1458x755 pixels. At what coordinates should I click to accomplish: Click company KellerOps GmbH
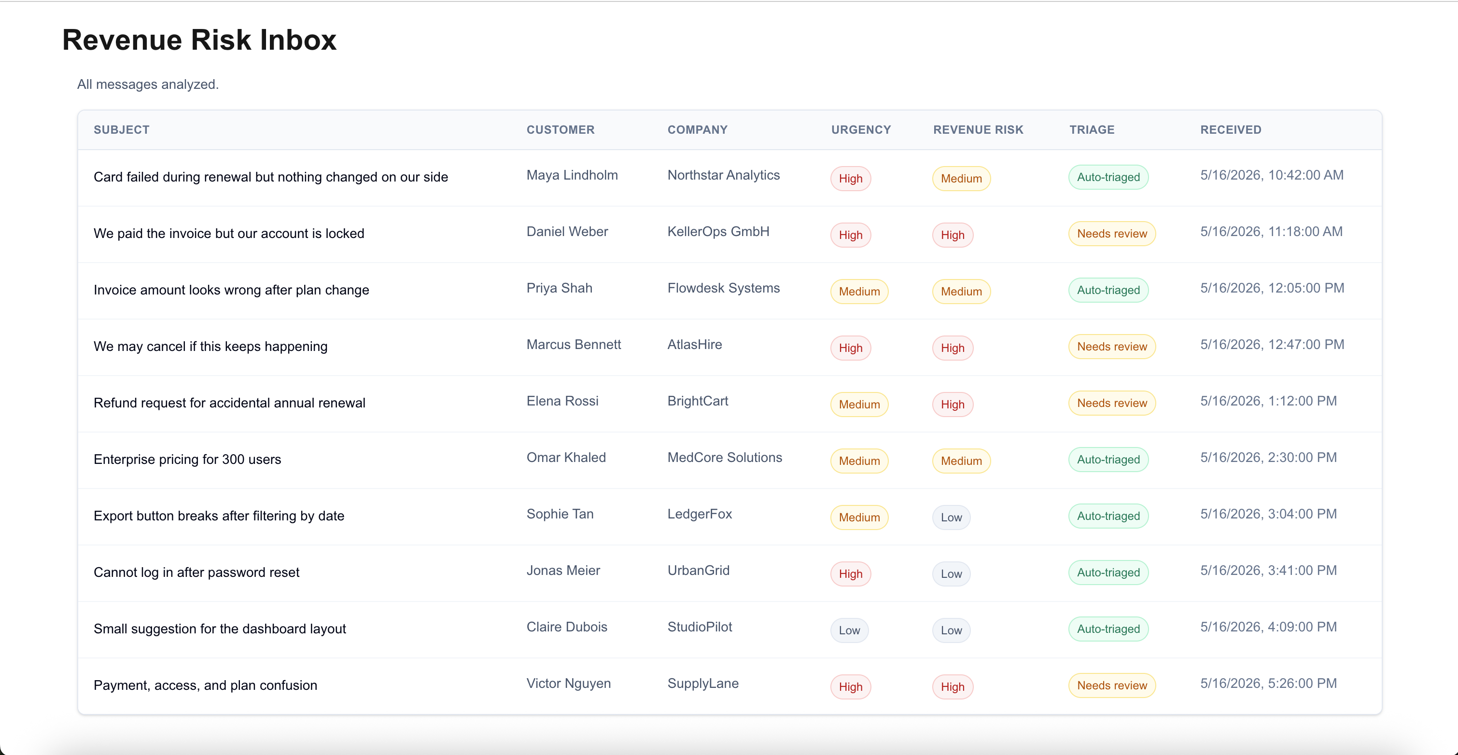718,232
